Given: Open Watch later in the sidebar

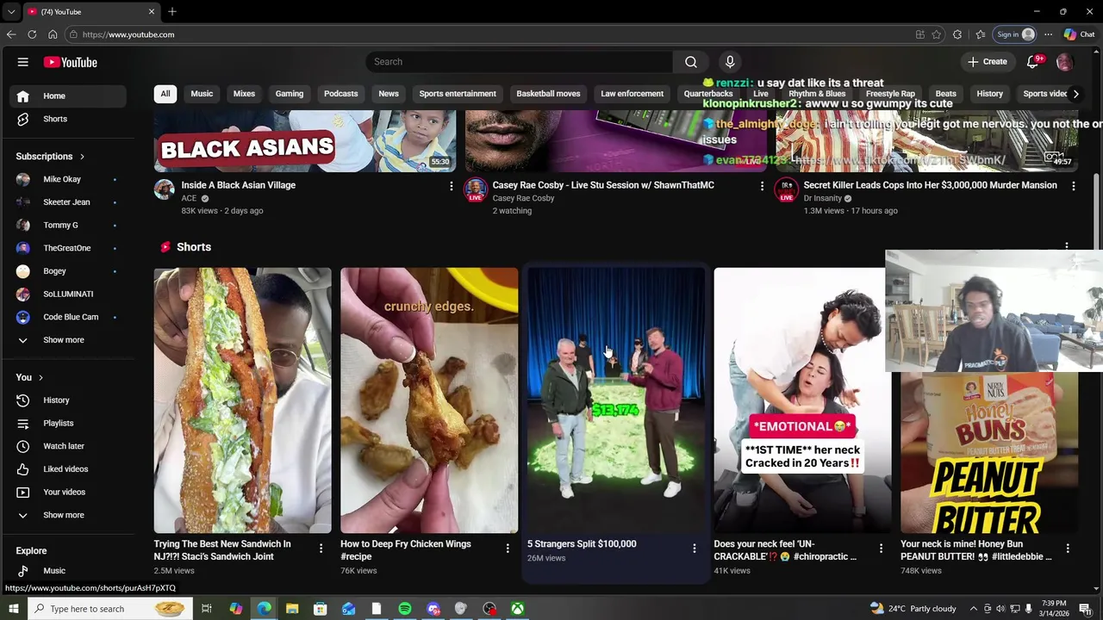Looking at the screenshot, I should (x=66, y=446).
